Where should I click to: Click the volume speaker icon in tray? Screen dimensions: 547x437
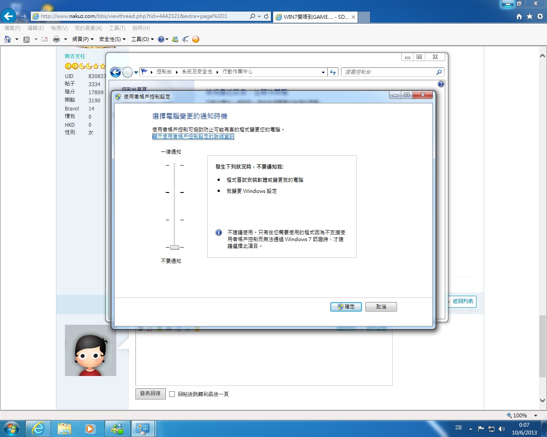[x=501, y=428]
